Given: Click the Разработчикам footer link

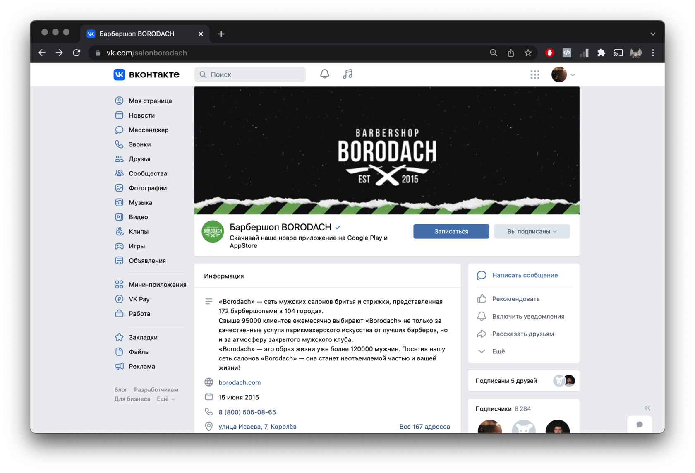Looking at the screenshot, I should point(156,390).
